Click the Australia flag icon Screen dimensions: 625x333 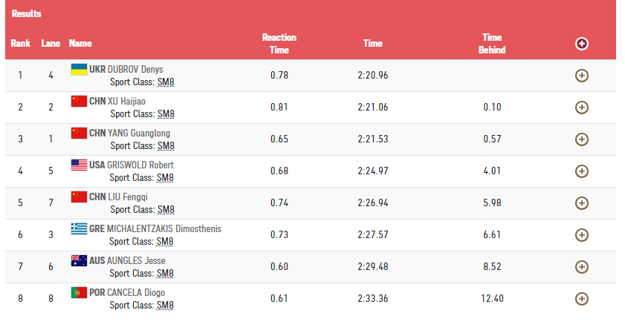[79, 260]
